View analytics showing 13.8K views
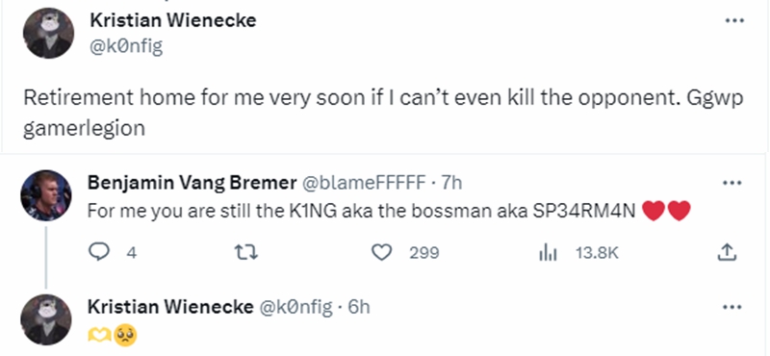Viewport: 770px width, 356px height. coord(578,253)
